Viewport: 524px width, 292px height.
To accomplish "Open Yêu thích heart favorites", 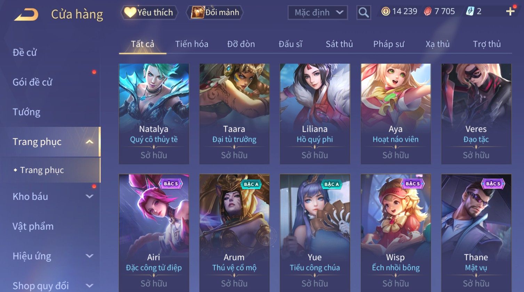I will pyautogui.click(x=149, y=13).
